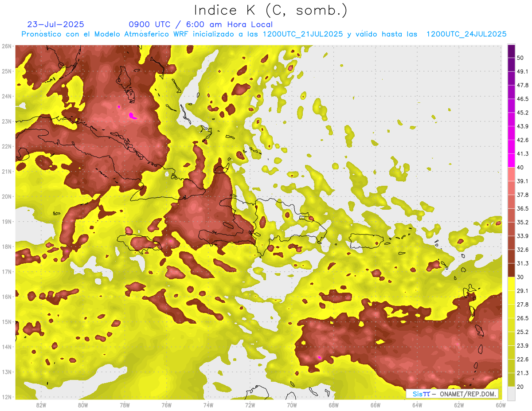Click the colorbar value '33.9'
Image resolution: width=532 pixels, height=411 pixels.
(522, 236)
